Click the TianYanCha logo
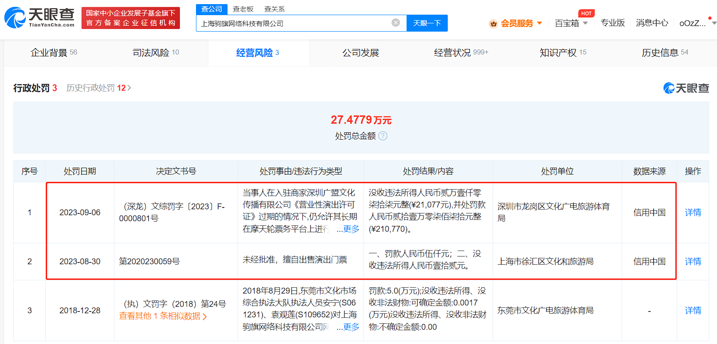 (39, 17)
